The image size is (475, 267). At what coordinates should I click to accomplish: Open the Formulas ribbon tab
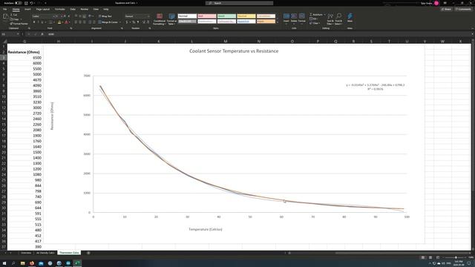coord(59,10)
